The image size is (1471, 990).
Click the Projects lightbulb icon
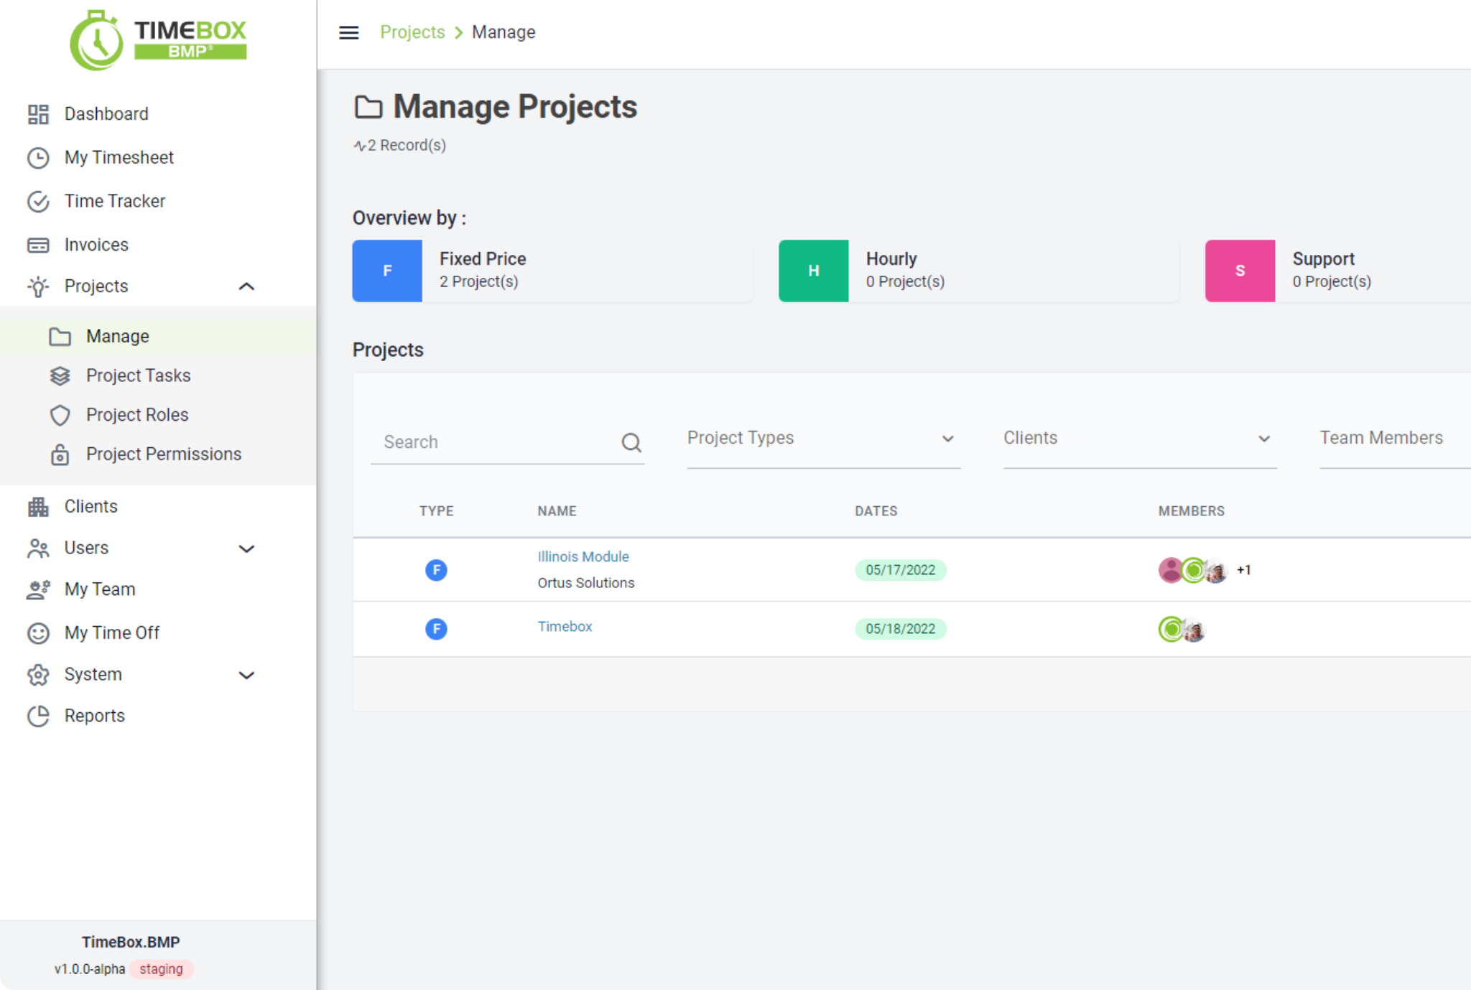pos(38,286)
